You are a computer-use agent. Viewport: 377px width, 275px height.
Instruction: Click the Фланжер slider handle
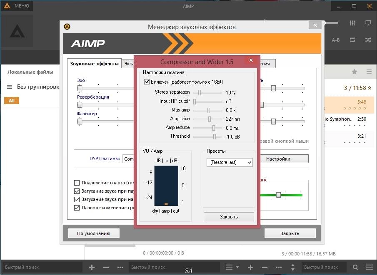pyautogui.click(x=80, y=121)
